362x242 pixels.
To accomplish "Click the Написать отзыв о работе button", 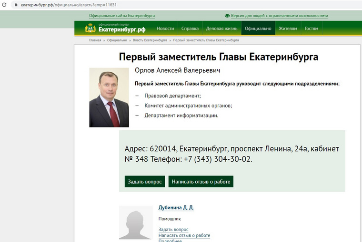I will [x=201, y=182].
